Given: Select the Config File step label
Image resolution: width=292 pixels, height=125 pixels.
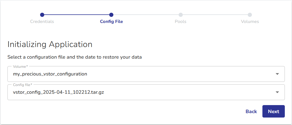Looking at the screenshot, I should pos(111,22).
